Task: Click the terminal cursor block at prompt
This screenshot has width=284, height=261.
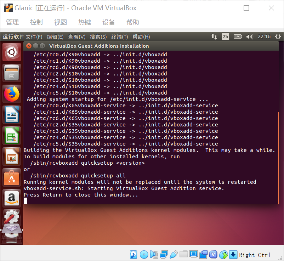Action: tap(25, 201)
